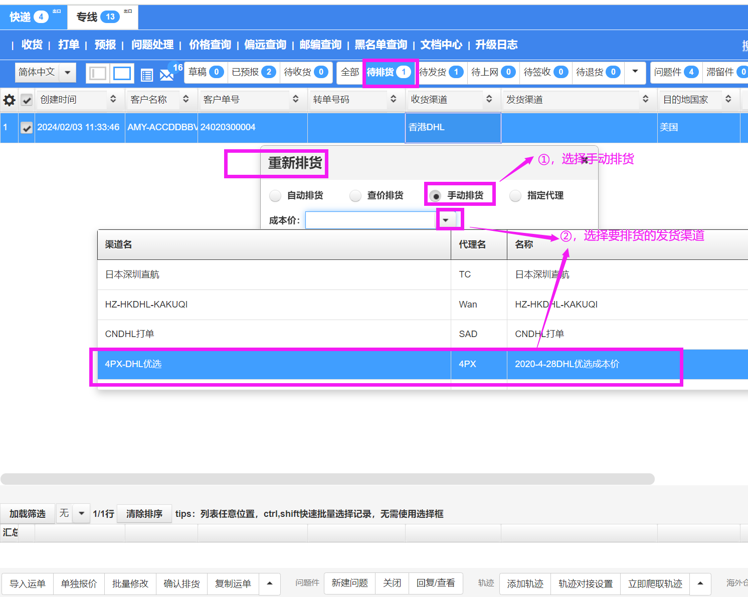The image size is (748, 597).
Task: Expand the 成本价 dropdown arrow
Action: (446, 220)
